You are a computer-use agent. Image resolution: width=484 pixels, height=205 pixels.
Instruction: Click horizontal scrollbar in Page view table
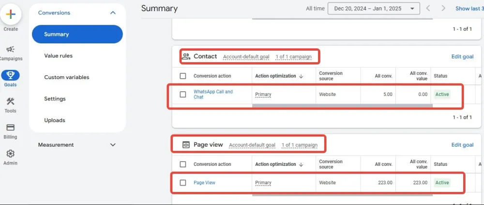[342, 194]
